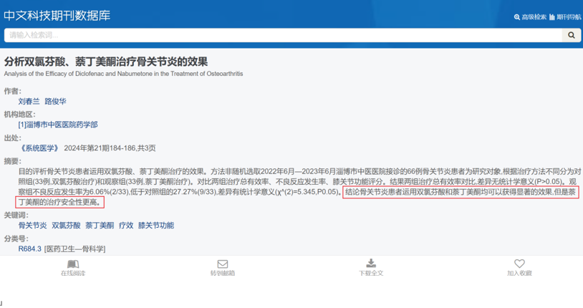Open 期刊导航 journal navigation
Image resolution: width=583 pixels, height=308 pixels.
565,17
